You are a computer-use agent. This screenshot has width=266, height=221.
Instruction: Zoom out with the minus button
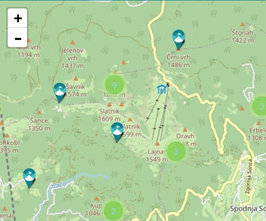click(x=17, y=37)
